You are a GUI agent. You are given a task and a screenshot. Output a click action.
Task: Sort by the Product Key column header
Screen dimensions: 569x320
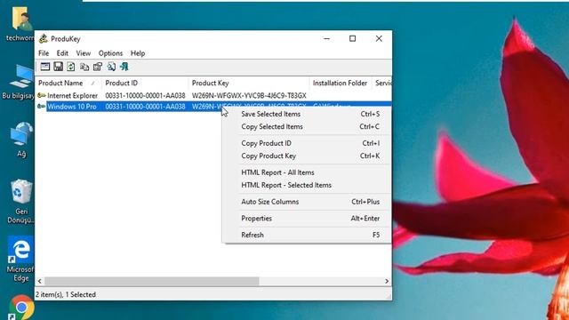tap(249, 83)
